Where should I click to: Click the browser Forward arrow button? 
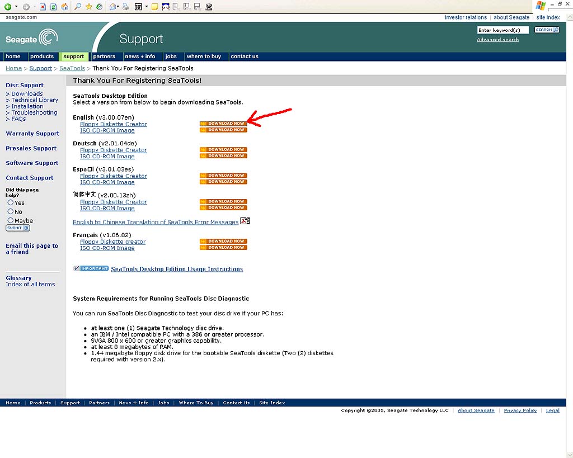[26, 7]
